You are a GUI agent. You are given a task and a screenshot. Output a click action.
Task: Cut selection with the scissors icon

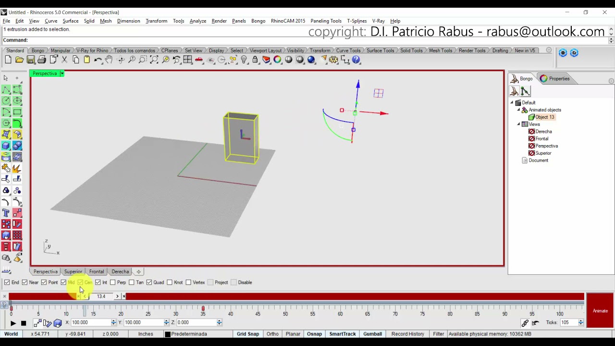click(64, 60)
